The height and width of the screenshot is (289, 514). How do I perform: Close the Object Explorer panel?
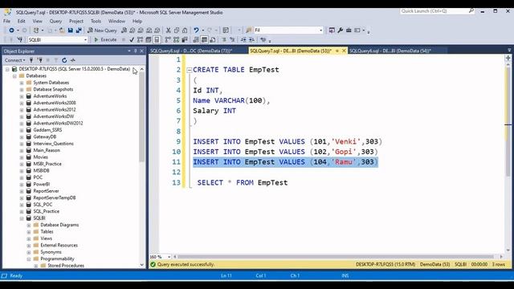click(142, 51)
